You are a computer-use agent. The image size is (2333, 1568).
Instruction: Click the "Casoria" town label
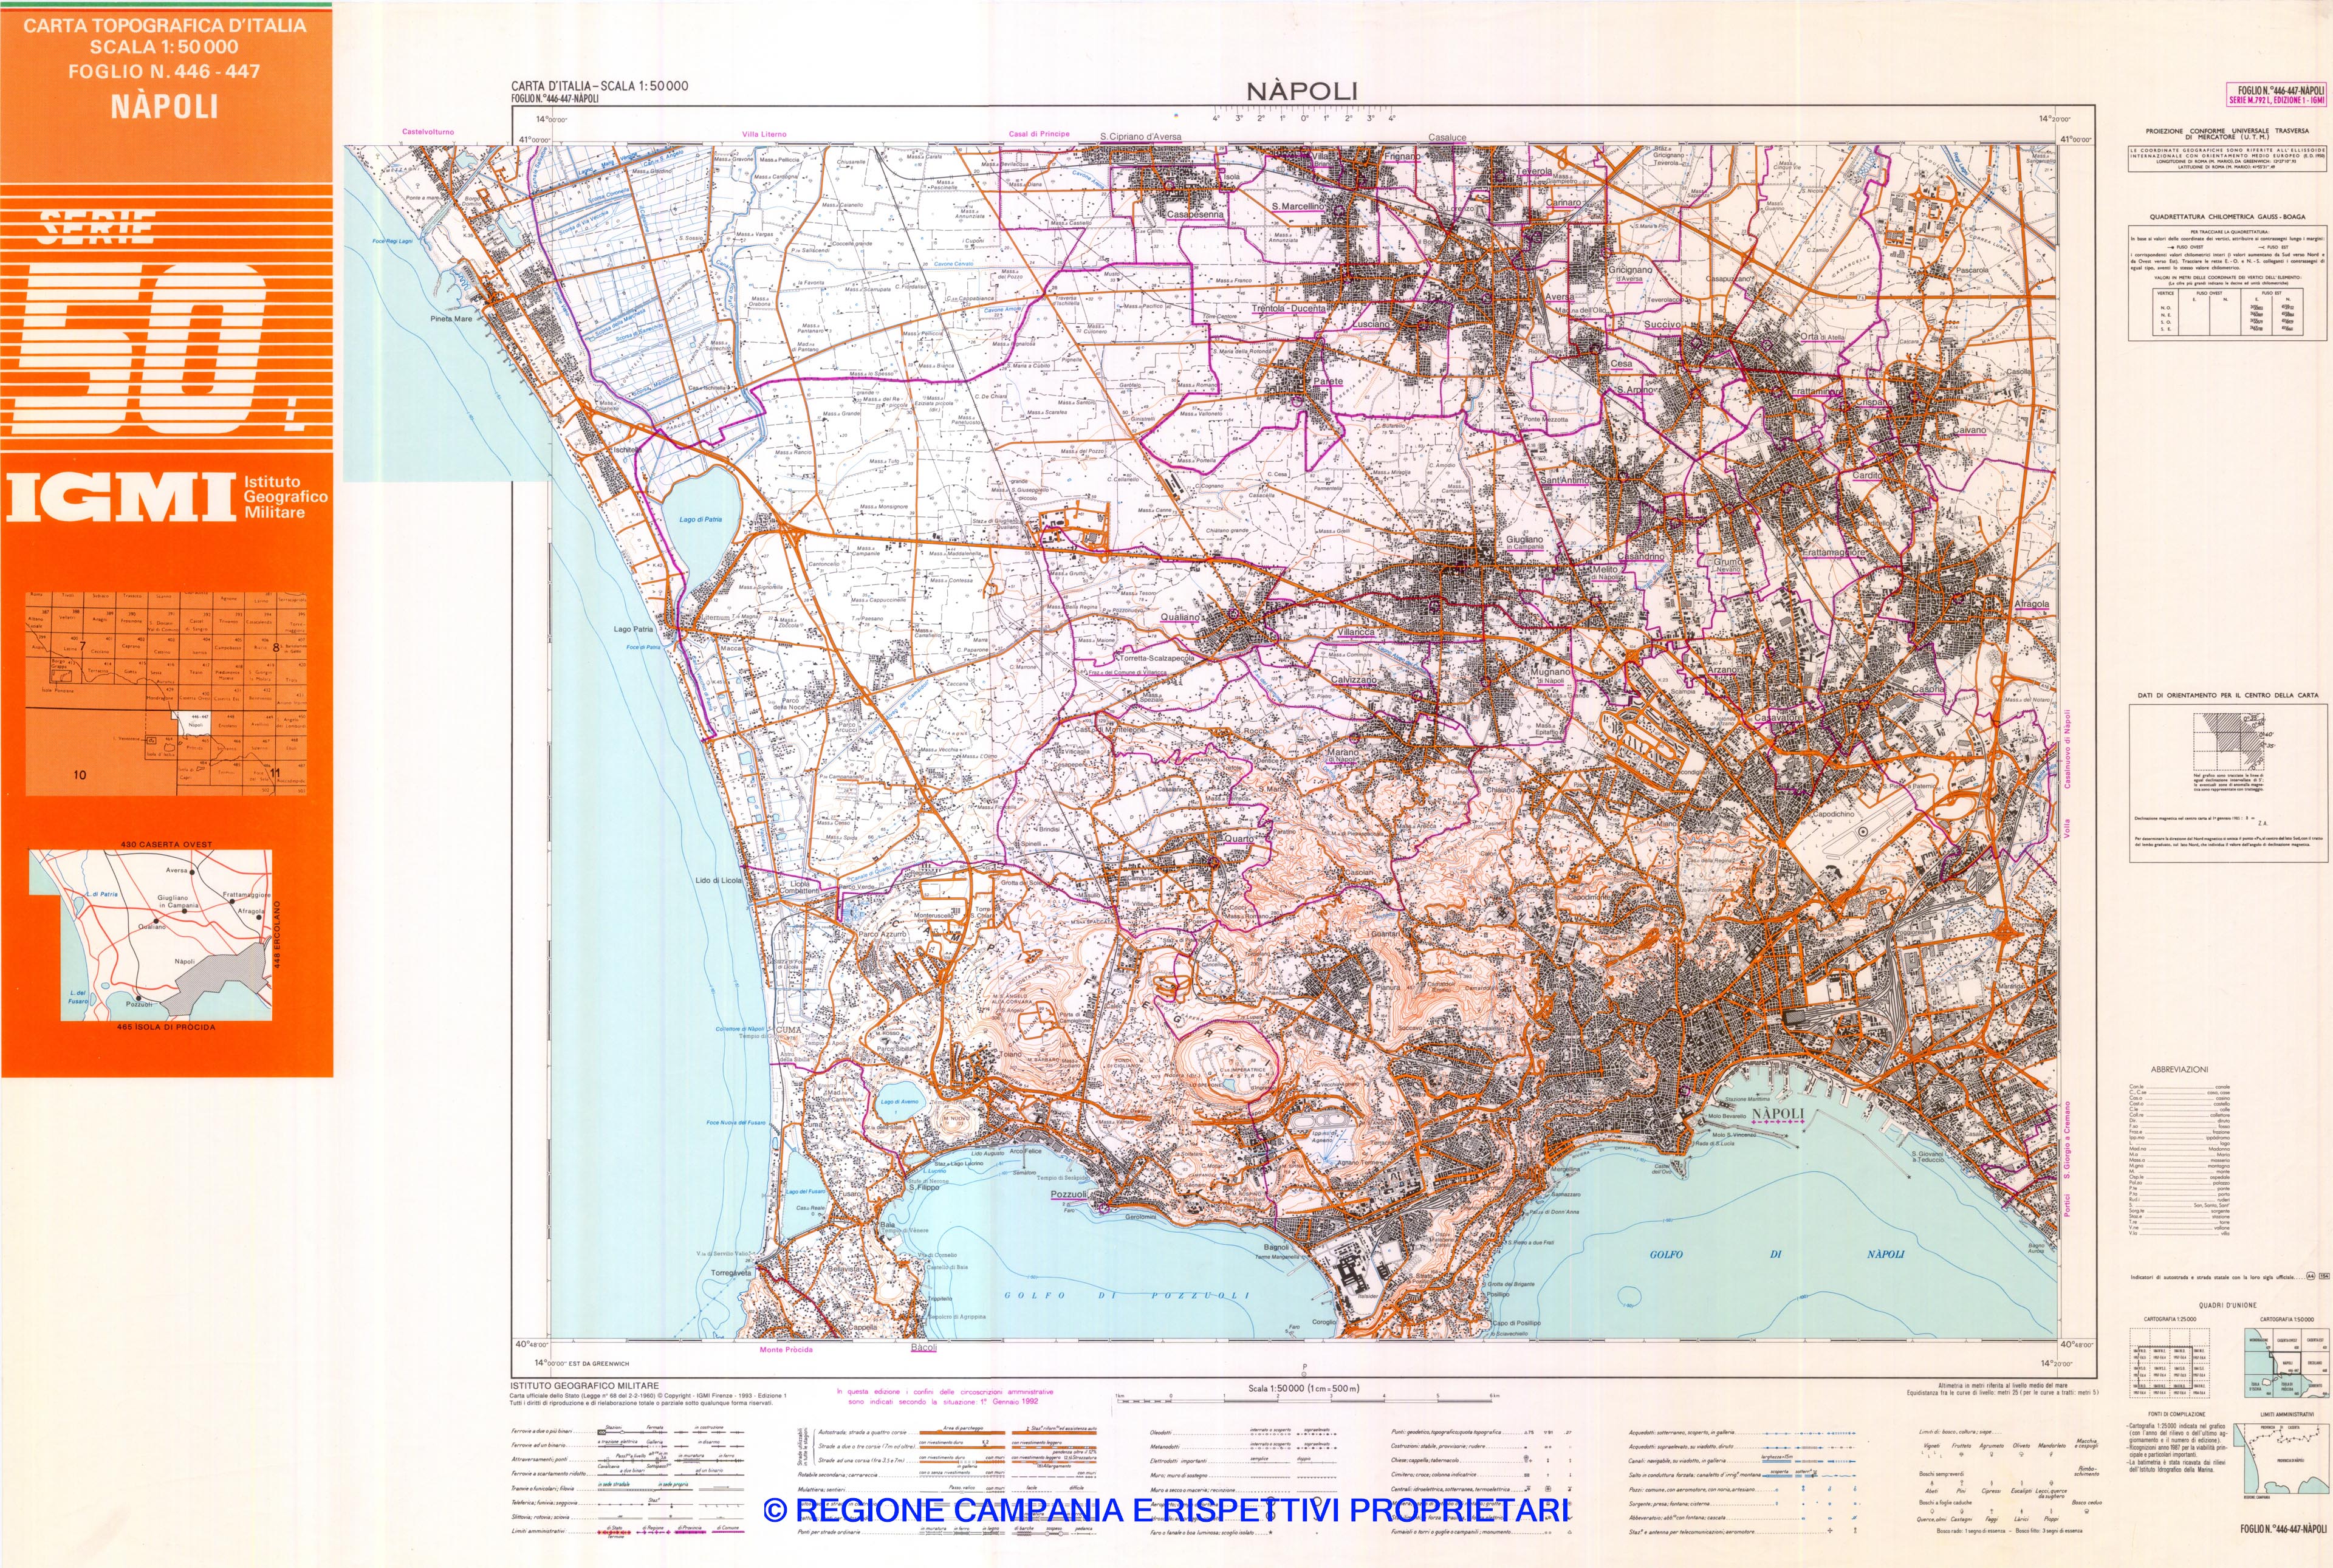coord(1929,689)
